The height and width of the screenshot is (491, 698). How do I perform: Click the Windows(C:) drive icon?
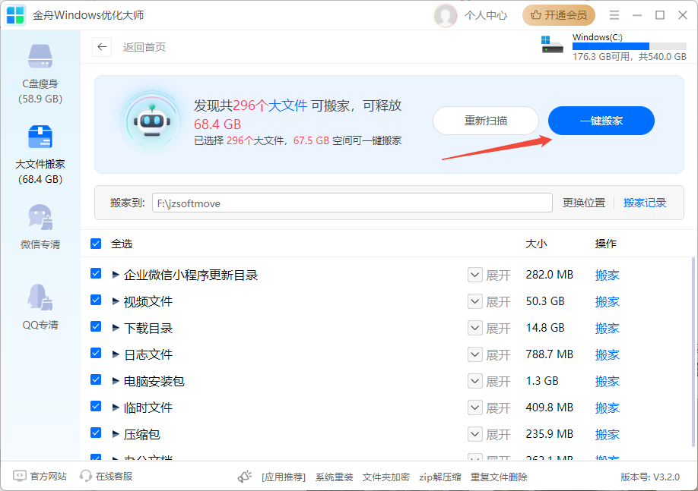[552, 45]
